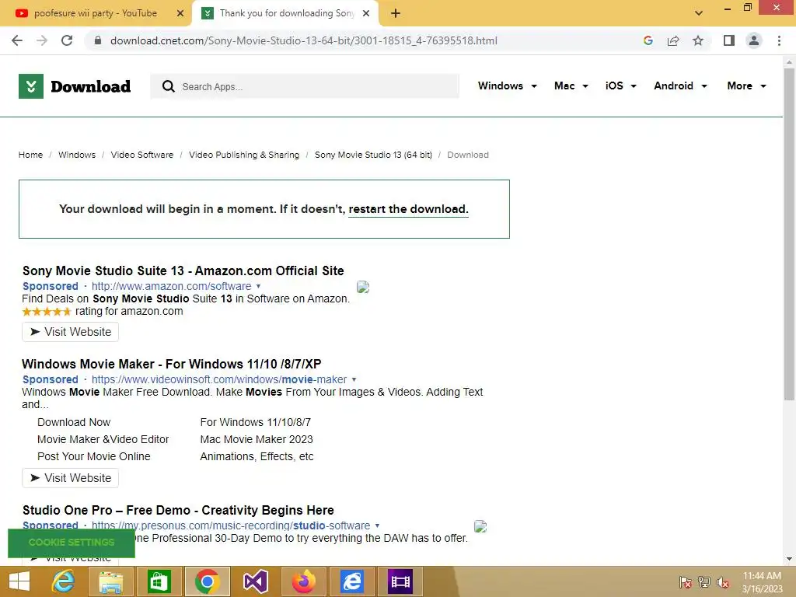Click Animations, Effects, etc sitelink
Image resolution: width=796 pixels, height=597 pixels.
tap(257, 457)
